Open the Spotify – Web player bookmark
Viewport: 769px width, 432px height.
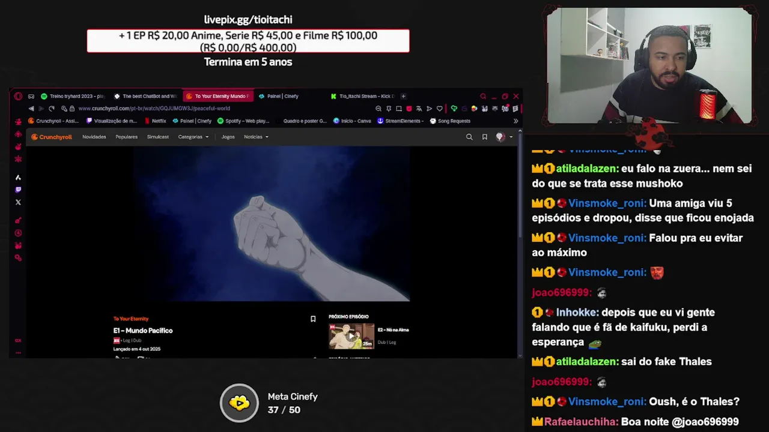[243, 121]
